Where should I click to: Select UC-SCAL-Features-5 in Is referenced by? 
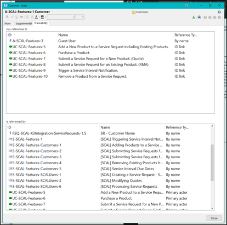[109, 192]
